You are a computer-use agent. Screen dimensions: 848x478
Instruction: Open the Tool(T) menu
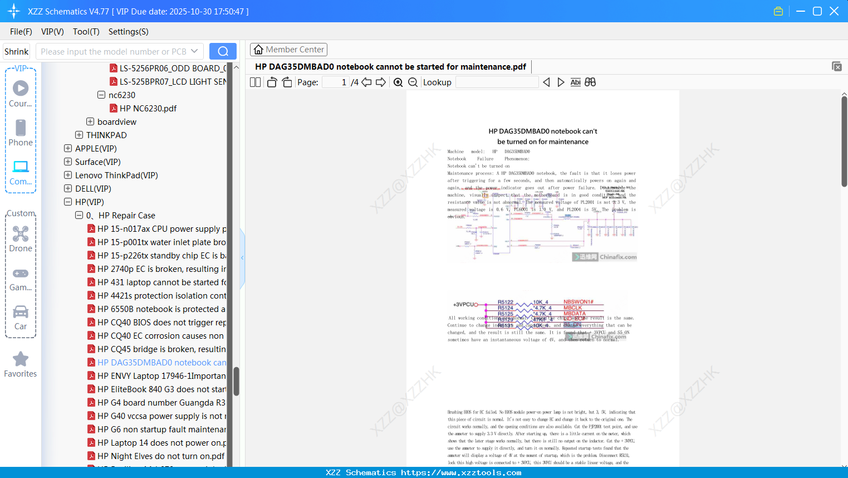(86, 32)
